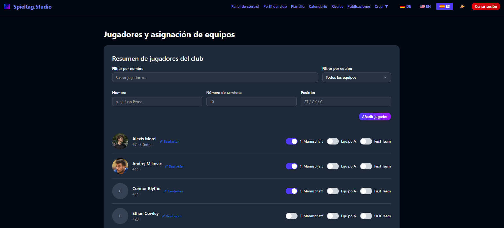Click the Spieltag.Studio brand name
This screenshot has width=504, height=228.
tap(32, 7)
